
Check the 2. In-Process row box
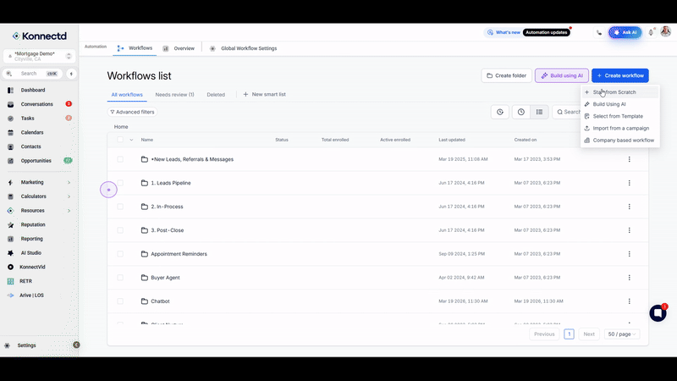click(x=120, y=207)
